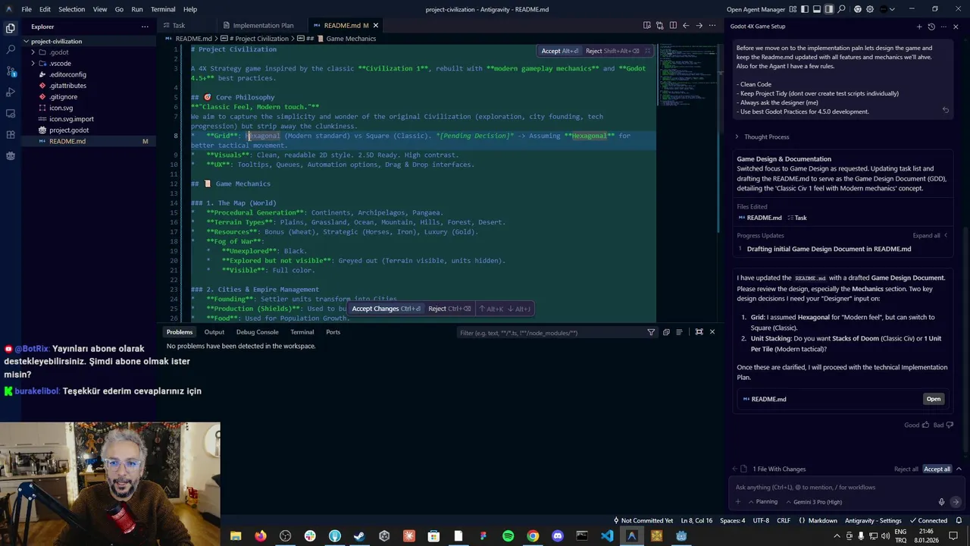Screen dimensions: 970x546
Task: Collapse all in the Problems panel
Action: point(666,332)
